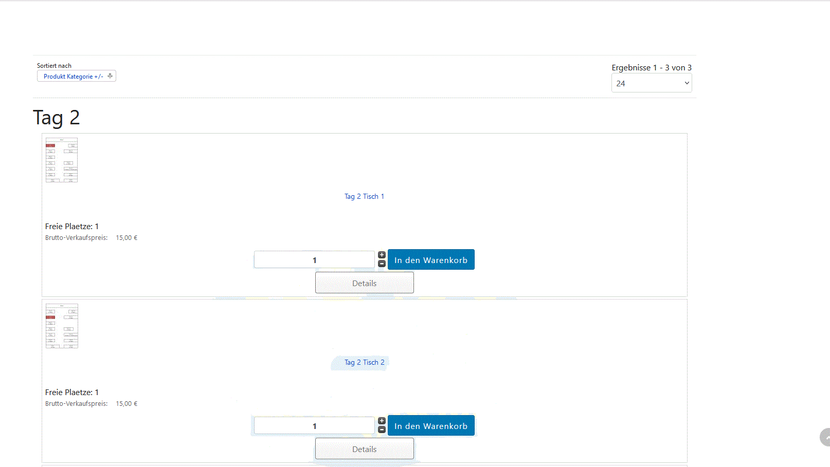
Task: Decrease quantity with minus icon for Tisch 1
Action: coord(382,264)
